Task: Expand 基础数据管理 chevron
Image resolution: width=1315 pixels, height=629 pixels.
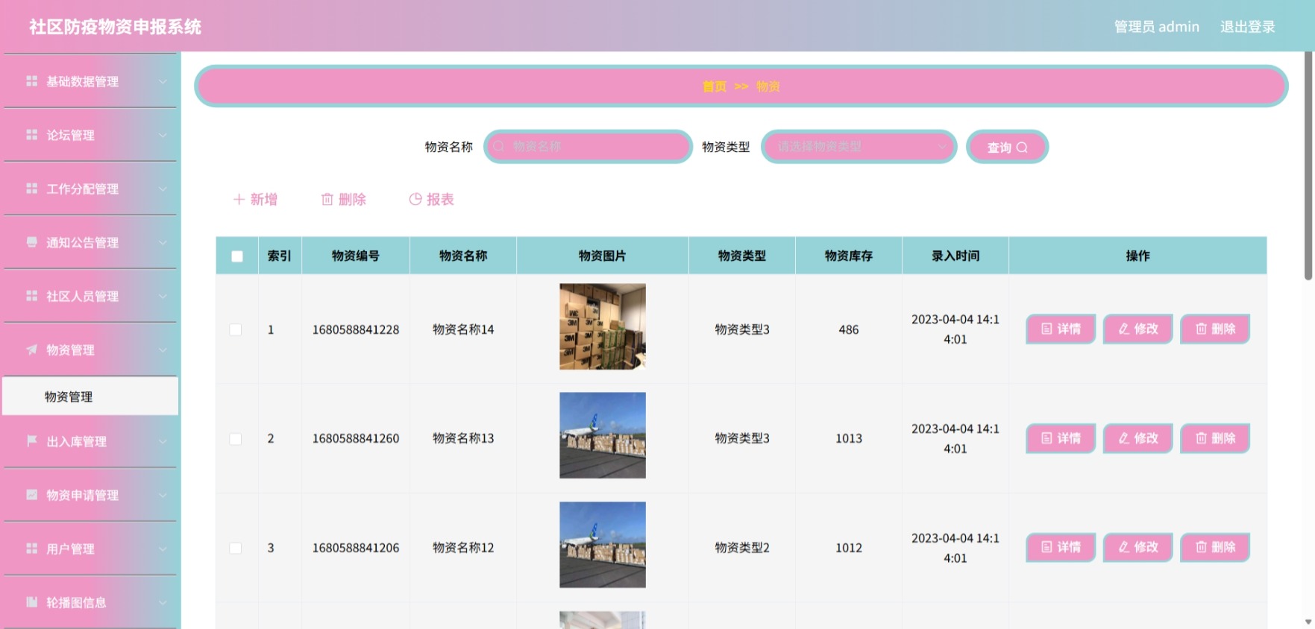Action: pos(163,81)
